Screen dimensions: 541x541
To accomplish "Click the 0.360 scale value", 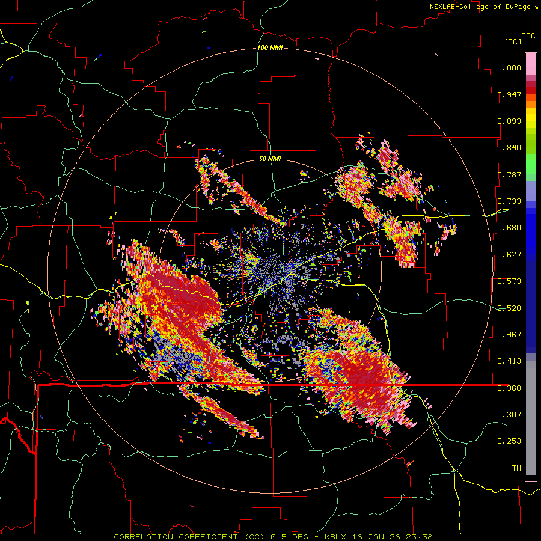I will 509,388.
